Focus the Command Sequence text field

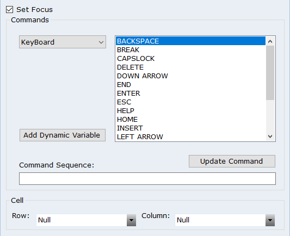[147, 178]
